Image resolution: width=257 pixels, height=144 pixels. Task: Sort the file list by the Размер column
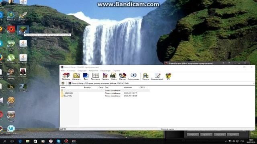pos(87,88)
